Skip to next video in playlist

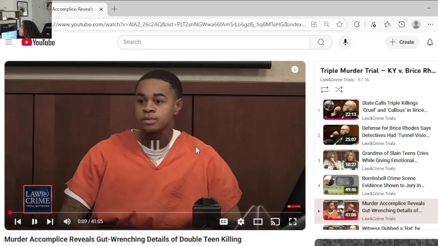[x=50, y=221]
